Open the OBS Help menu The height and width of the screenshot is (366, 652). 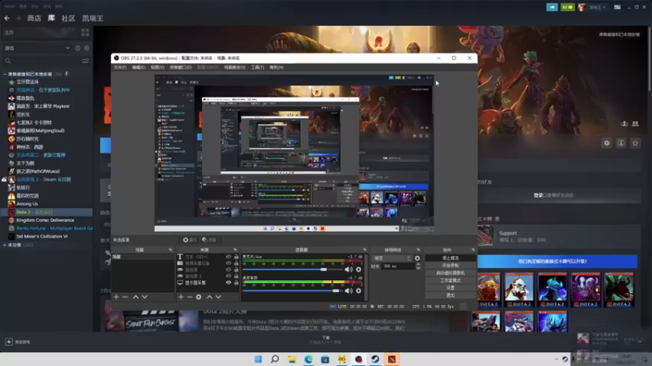coord(276,68)
